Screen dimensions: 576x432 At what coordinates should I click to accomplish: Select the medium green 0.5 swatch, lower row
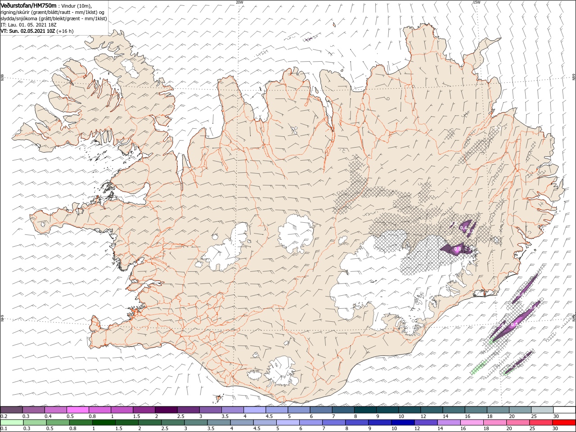tap(58, 423)
